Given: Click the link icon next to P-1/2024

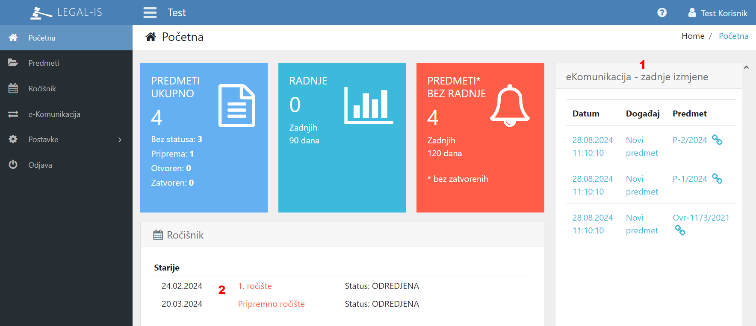Looking at the screenshot, I should pyautogui.click(x=717, y=178).
